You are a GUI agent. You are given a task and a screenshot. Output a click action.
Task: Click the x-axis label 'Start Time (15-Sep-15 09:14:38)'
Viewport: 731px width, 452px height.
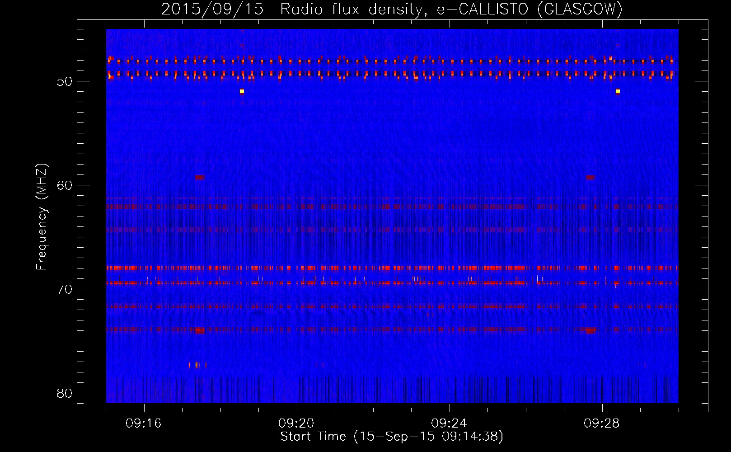click(392, 437)
